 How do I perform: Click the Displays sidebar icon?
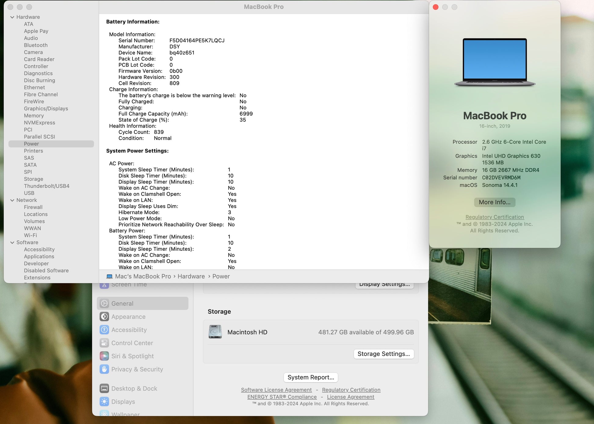(x=104, y=402)
